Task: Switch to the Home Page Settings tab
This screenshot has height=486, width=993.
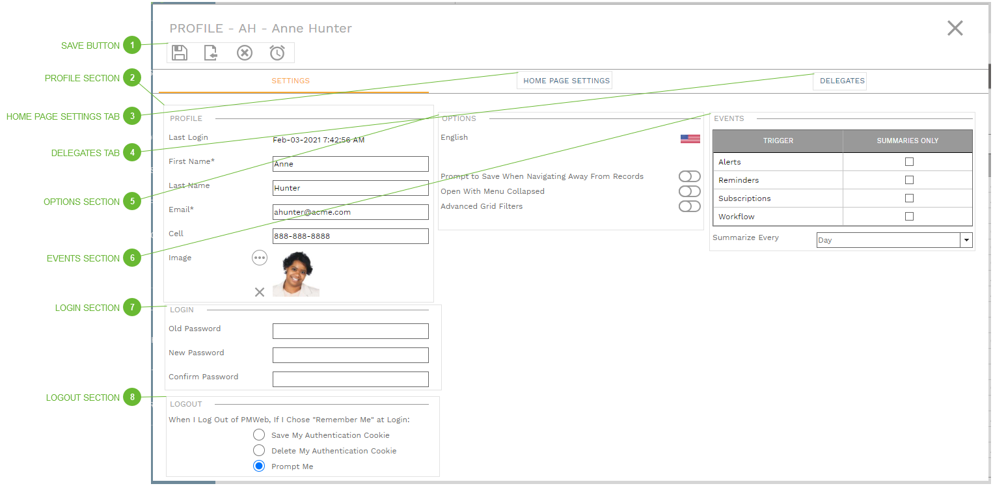Action: [x=564, y=80]
